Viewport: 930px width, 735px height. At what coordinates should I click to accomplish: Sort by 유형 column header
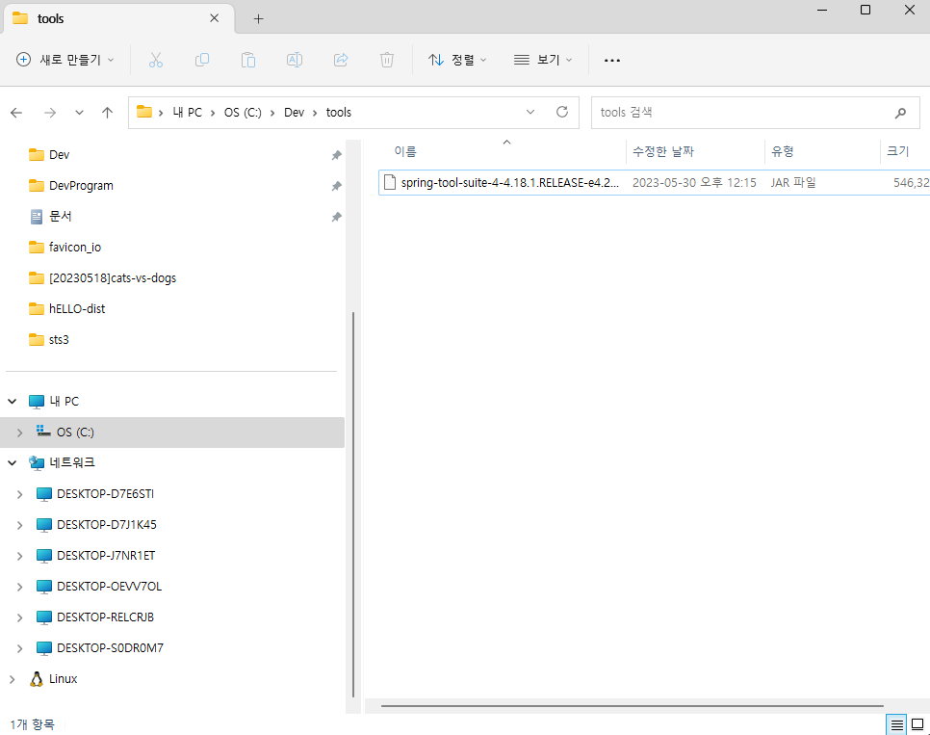783,151
